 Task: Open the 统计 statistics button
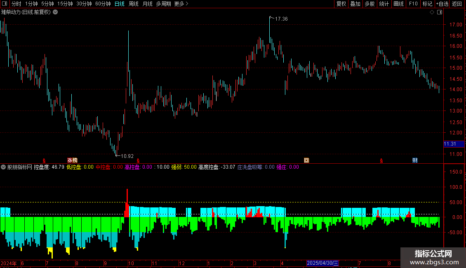384,4
